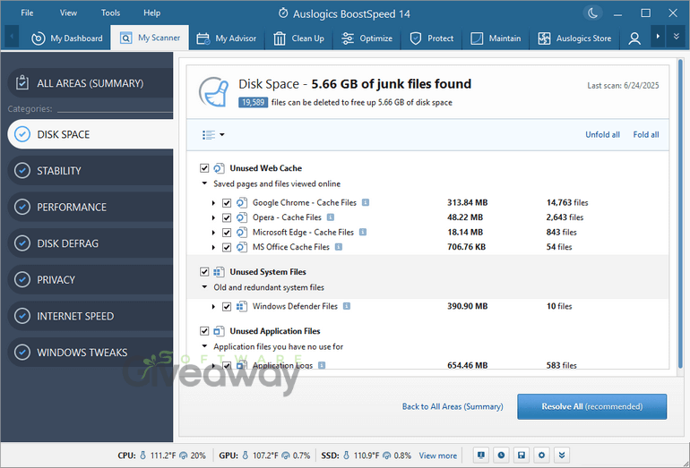Expand Google Chrome Cache Files row

(213, 203)
